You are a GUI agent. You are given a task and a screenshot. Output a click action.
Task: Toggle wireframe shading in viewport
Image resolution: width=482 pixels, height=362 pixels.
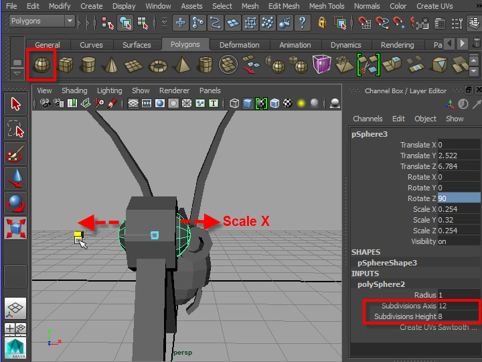point(234,103)
